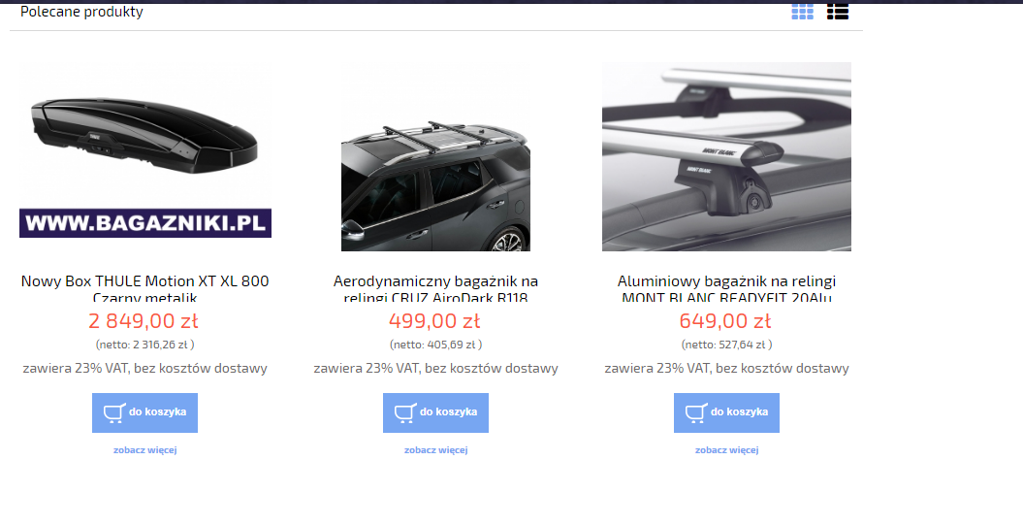
Task: Click 'zobacz więcej' under the MONT BLANC rack
Action: [x=727, y=449]
